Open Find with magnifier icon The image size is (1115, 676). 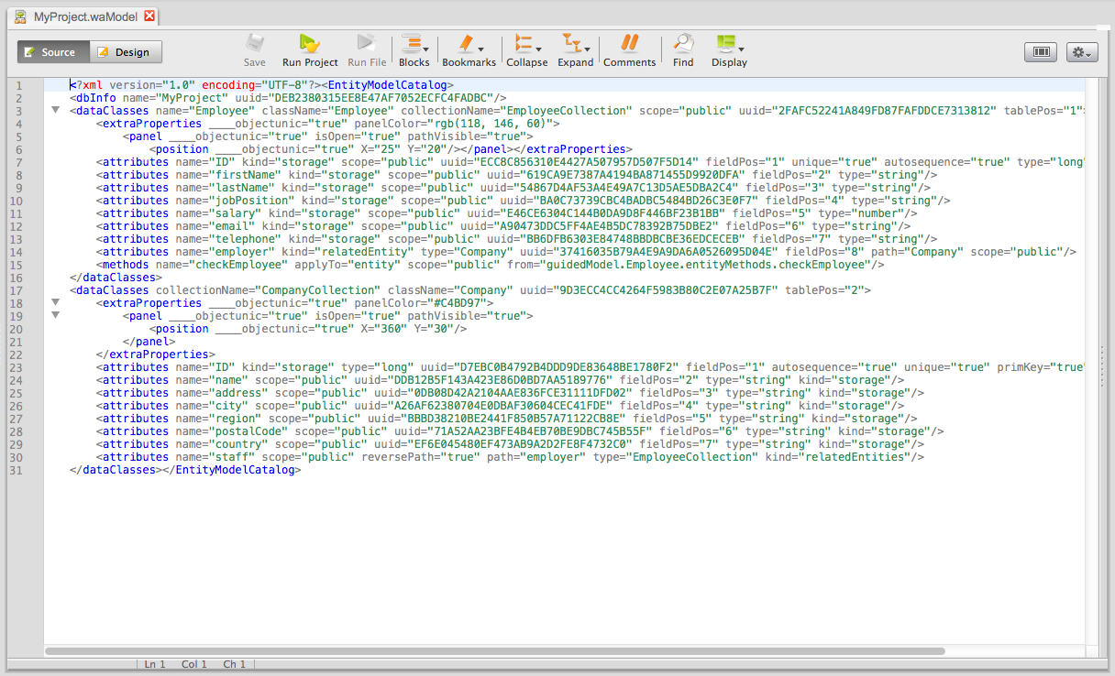coord(683,44)
